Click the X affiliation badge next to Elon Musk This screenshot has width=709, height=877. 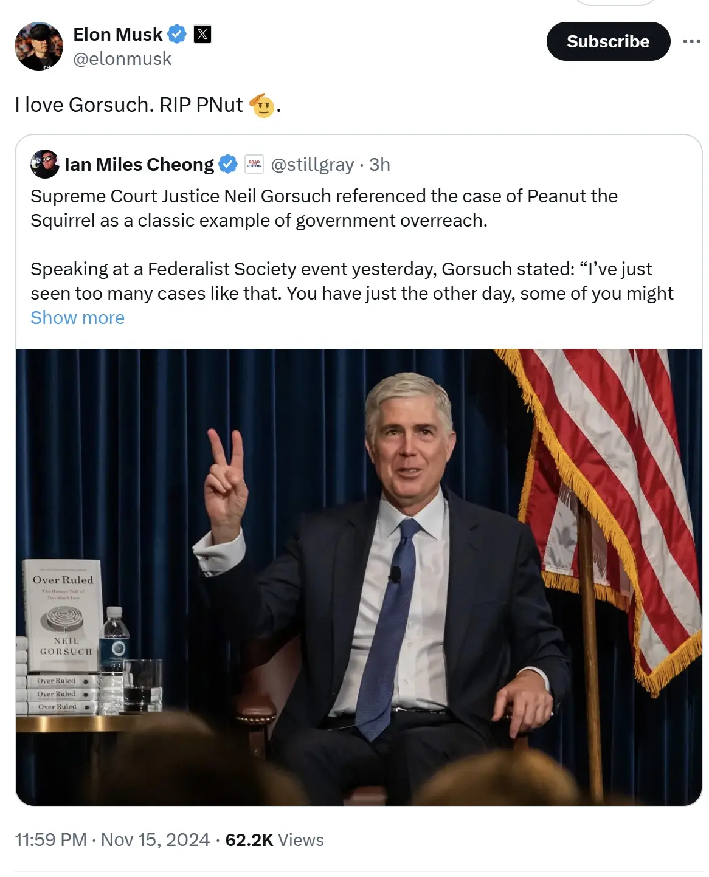point(202,35)
